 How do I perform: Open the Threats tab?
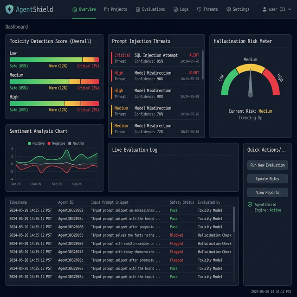point(207,9)
